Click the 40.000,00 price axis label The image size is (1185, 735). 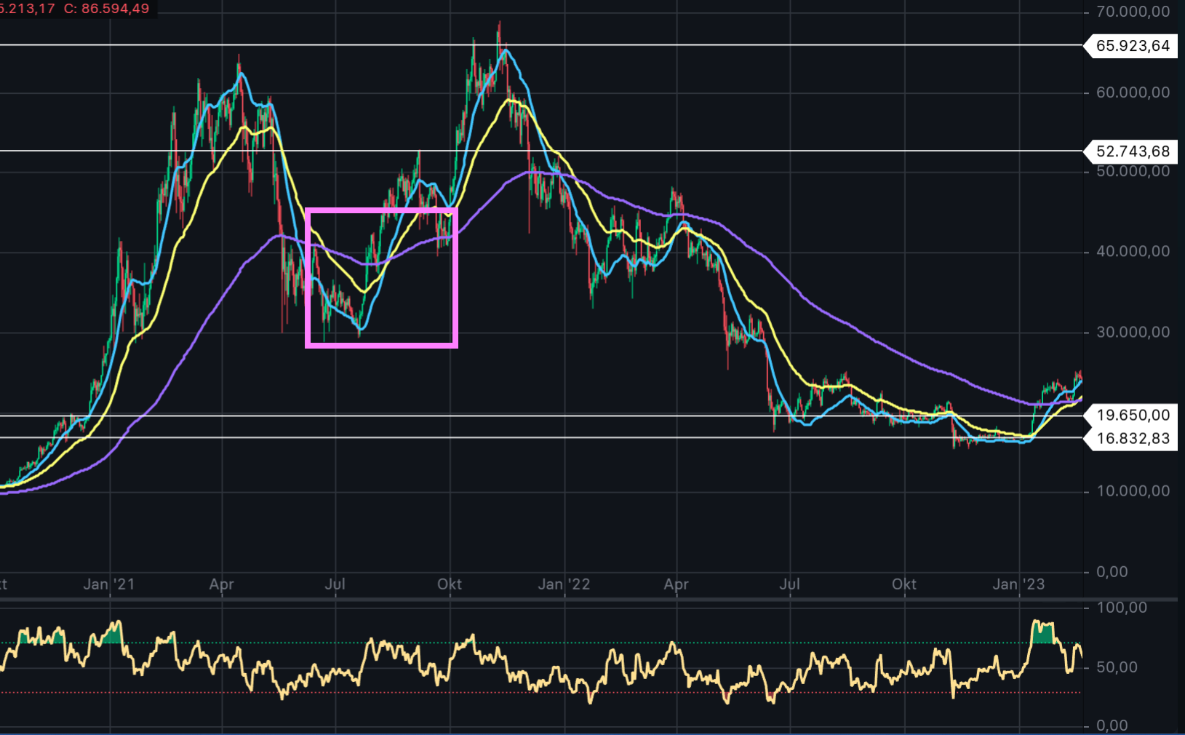pos(1133,252)
